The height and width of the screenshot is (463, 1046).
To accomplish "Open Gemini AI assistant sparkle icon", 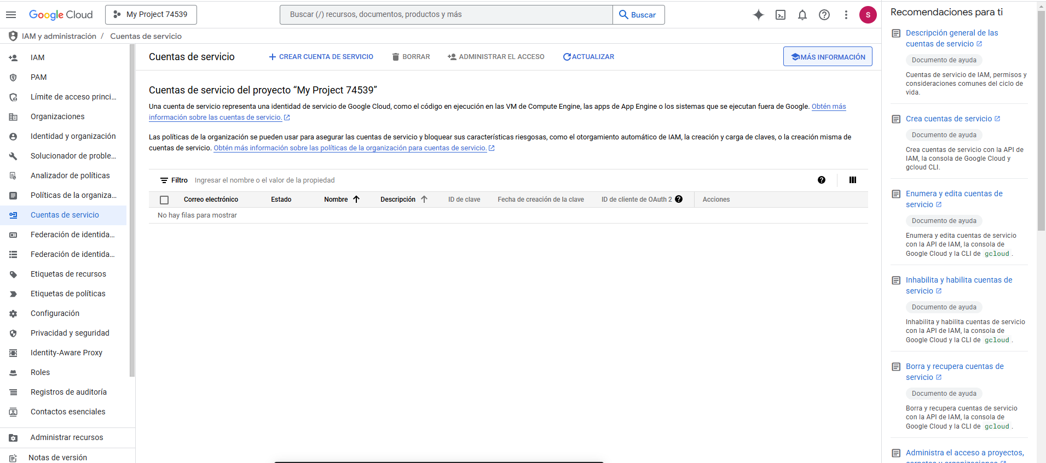I will click(x=758, y=15).
